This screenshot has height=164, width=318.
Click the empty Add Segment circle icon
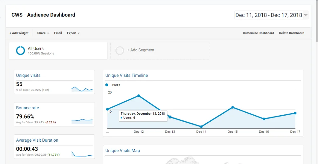pyautogui.click(x=120, y=51)
